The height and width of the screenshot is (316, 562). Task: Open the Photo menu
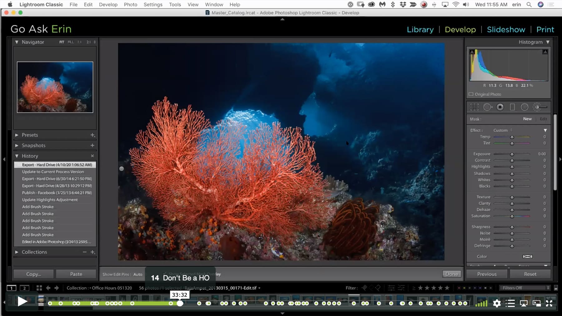click(131, 4)
